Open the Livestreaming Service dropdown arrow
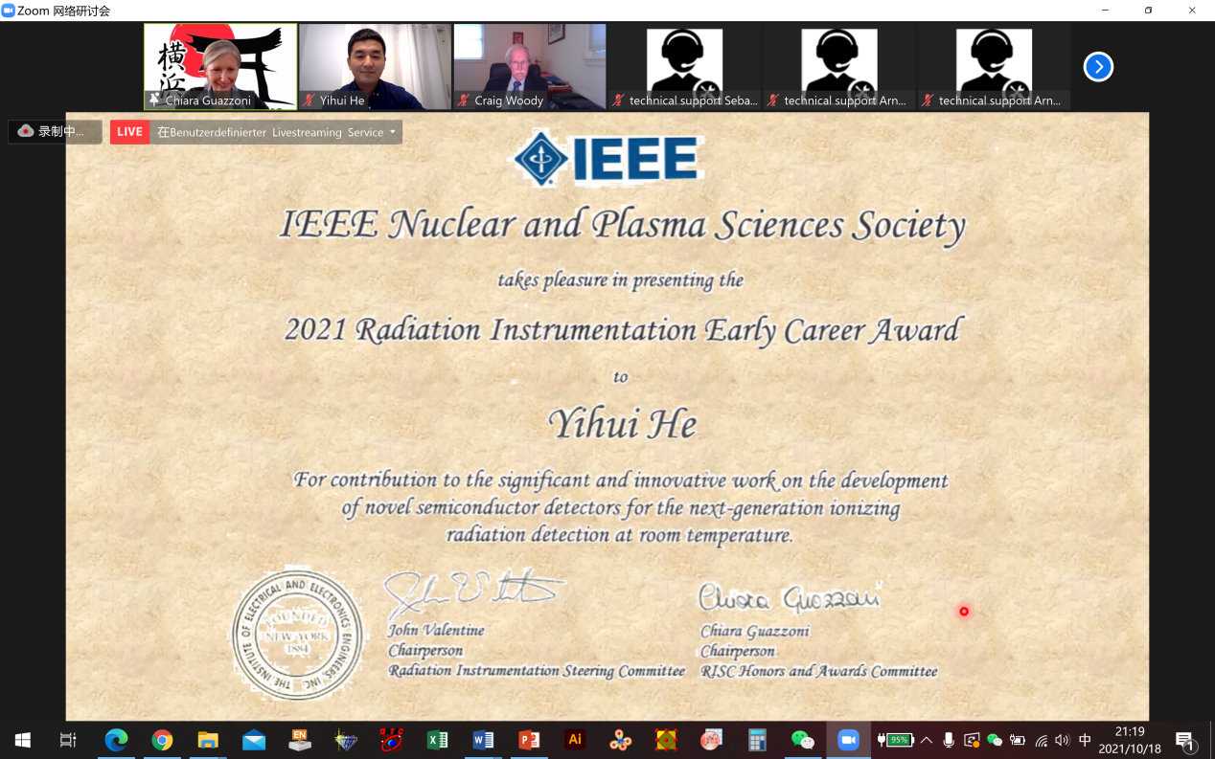Screen dimensions: 1215x759 coord(393,132)
